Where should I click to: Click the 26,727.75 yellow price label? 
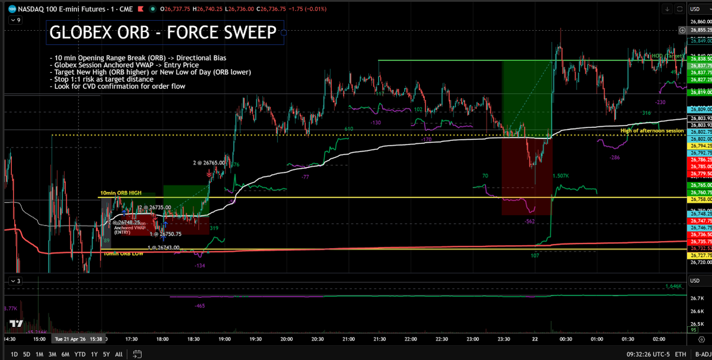(x=700, y=255)
